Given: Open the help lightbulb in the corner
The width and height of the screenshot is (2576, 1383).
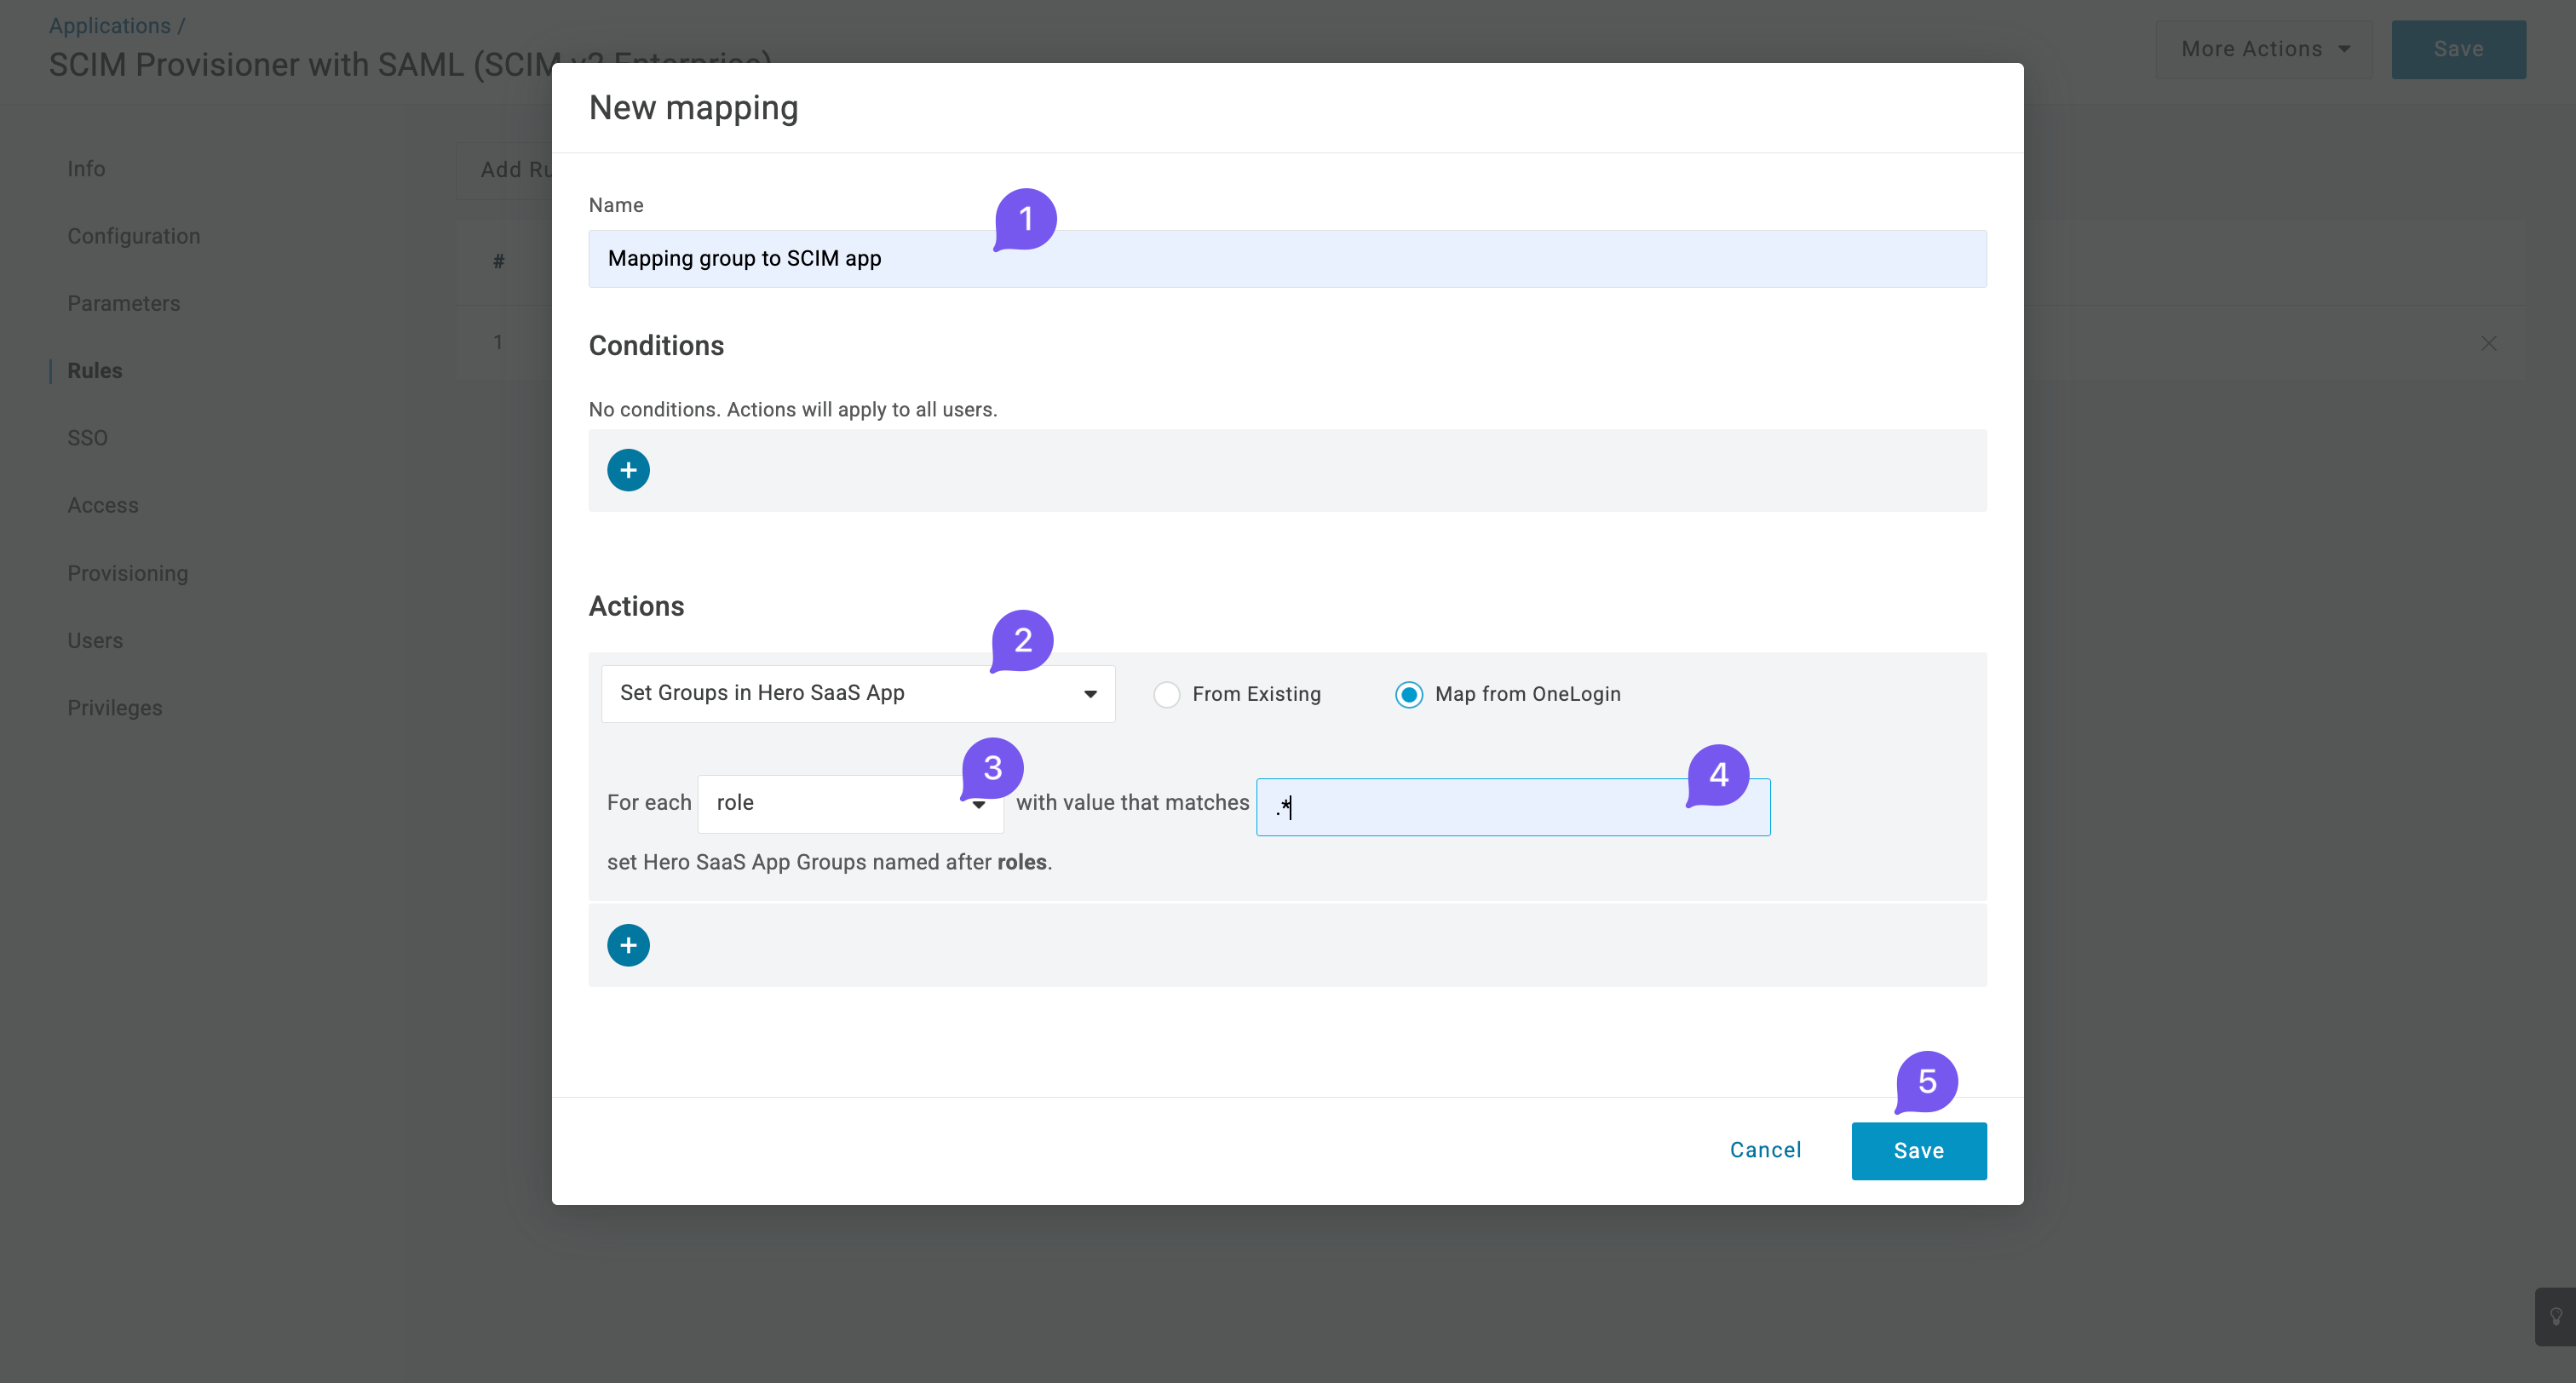Looking at the screenshot, I should (x=2556, y=1315).
